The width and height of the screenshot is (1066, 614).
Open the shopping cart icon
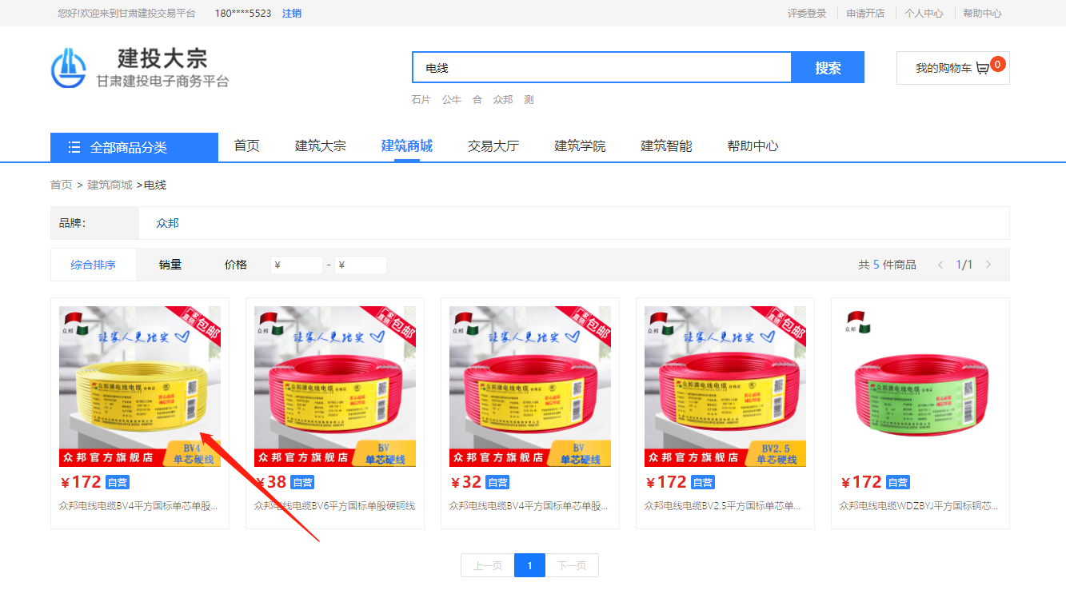pos(983,69)
